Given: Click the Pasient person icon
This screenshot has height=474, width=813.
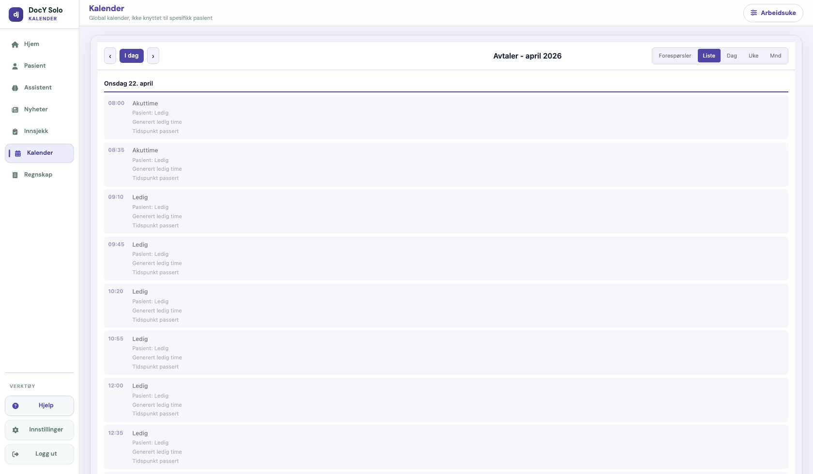Looking at the screenshot, I should point(15,66).
